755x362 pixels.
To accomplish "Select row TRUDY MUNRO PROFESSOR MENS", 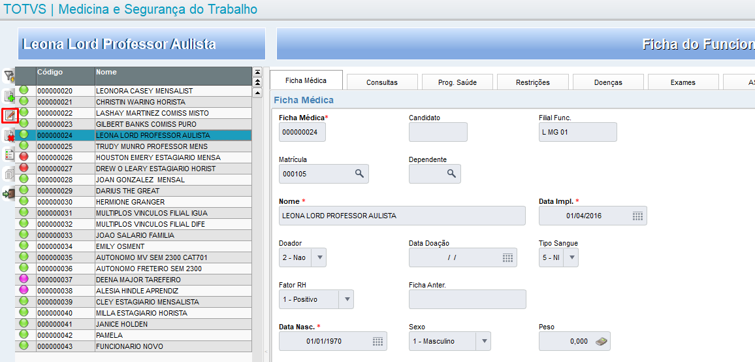I will 133,146.
